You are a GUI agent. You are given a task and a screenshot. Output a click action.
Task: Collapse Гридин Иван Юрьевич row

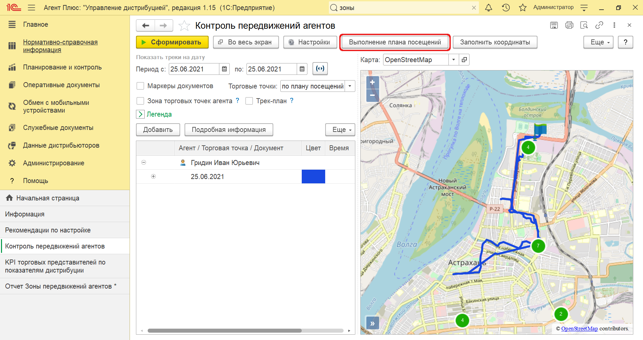click(144, 163)
